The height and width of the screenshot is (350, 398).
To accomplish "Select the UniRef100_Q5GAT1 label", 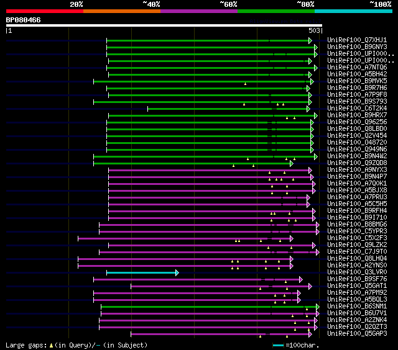I will (357, 286).
